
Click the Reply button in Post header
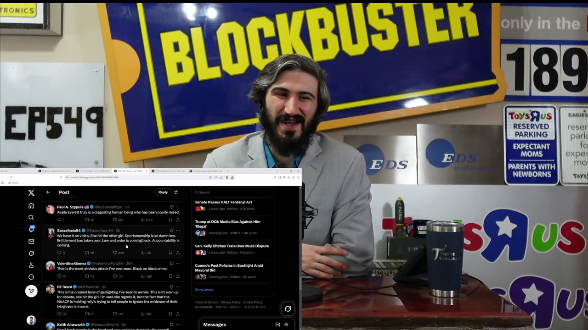coord(163,192)
